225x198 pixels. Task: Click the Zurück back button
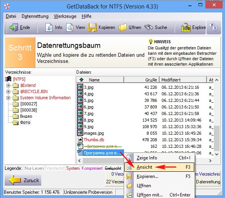coord(23,180)
